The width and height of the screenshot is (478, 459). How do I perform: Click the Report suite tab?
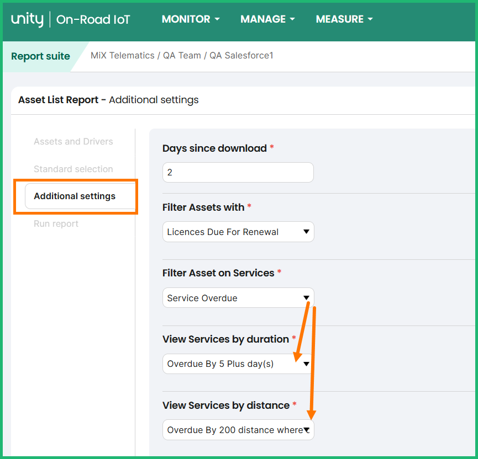point(40,56)
